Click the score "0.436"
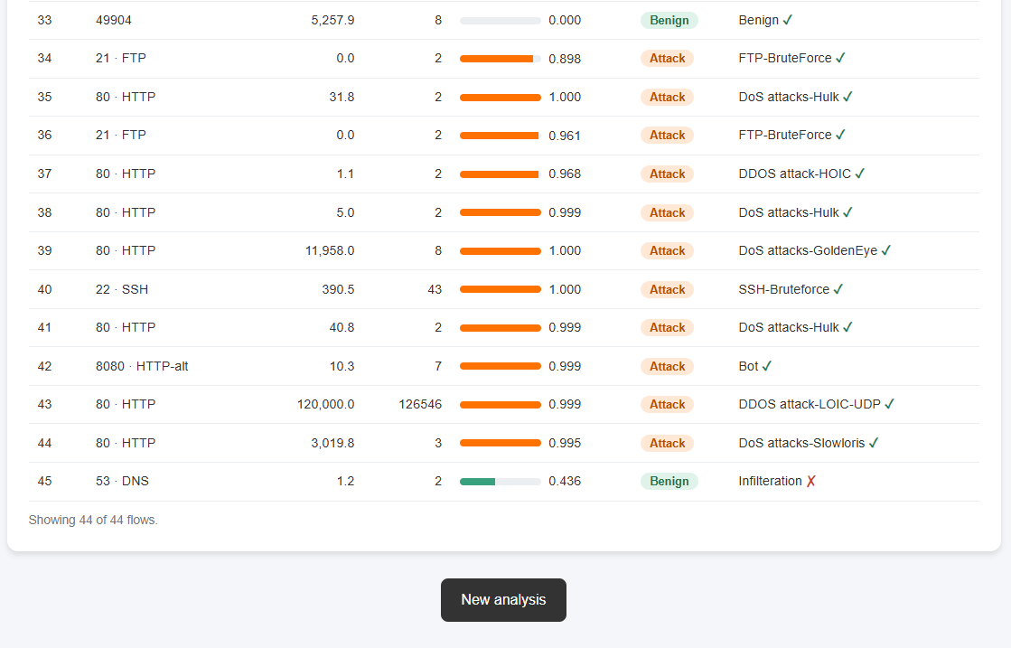Screen dimensions: 1011x648 coord(565,481)
